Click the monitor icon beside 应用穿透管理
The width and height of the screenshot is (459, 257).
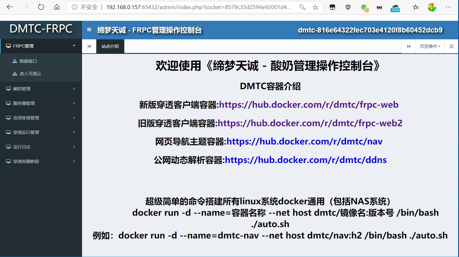tap(9, 118)
